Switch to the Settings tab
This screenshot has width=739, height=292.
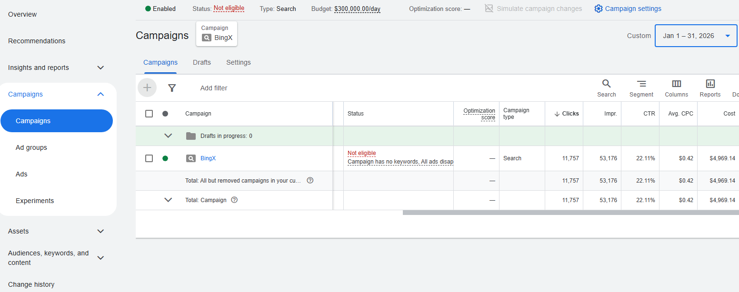coord(239,62)
